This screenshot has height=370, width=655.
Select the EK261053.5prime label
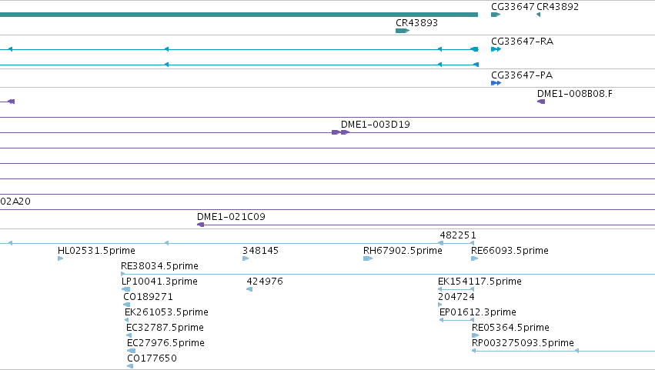click(x=166, y=312)
